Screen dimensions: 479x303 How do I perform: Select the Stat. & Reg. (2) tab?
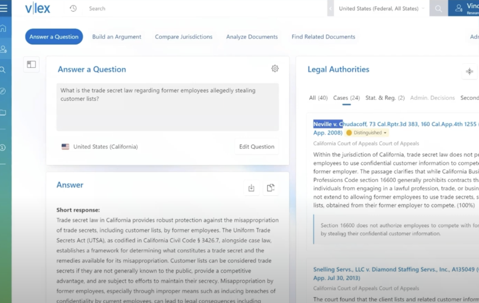click(x=385, y=98)
